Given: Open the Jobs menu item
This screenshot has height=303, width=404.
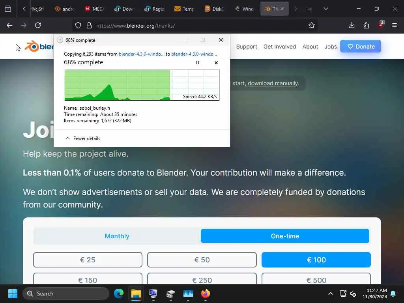Looking at the screenshot, I should [x=331, y=47].
